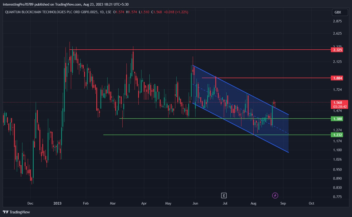Viewport: 352px width, 217px height.
Task: Click the low value L1.510
Action: (144, 12)
